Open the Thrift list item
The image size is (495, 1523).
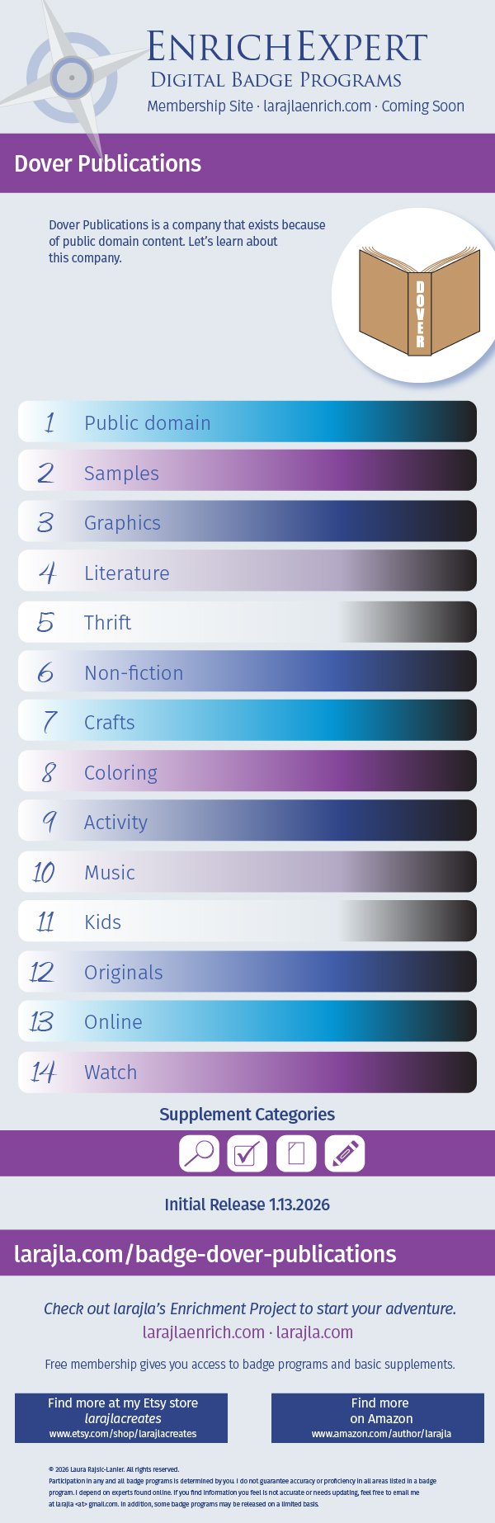coord(247,622)
